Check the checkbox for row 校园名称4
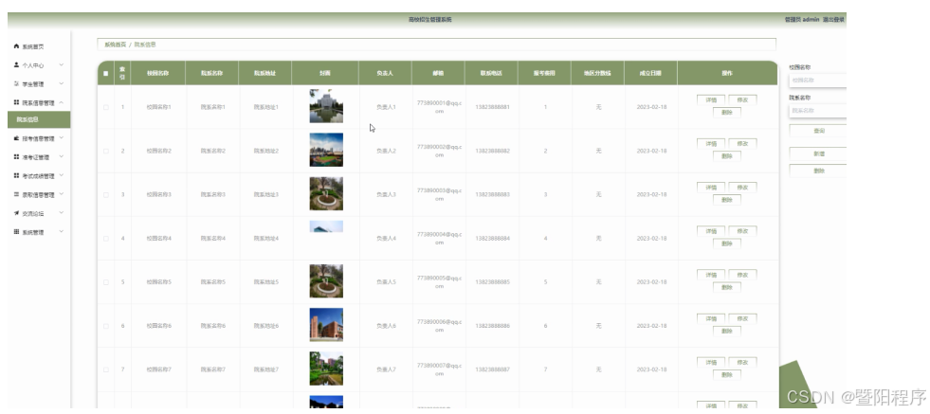The width and height of the screenshot is (930, 414). [106, 239]
